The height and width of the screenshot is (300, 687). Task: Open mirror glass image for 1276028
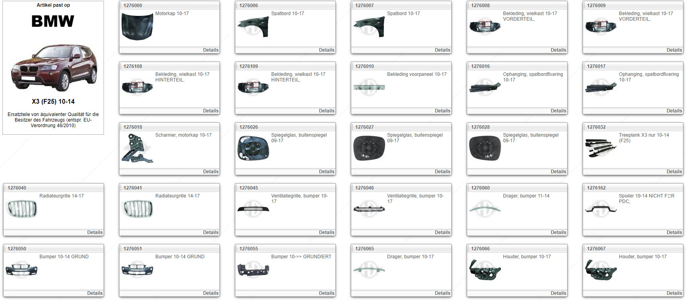point(485,148)
